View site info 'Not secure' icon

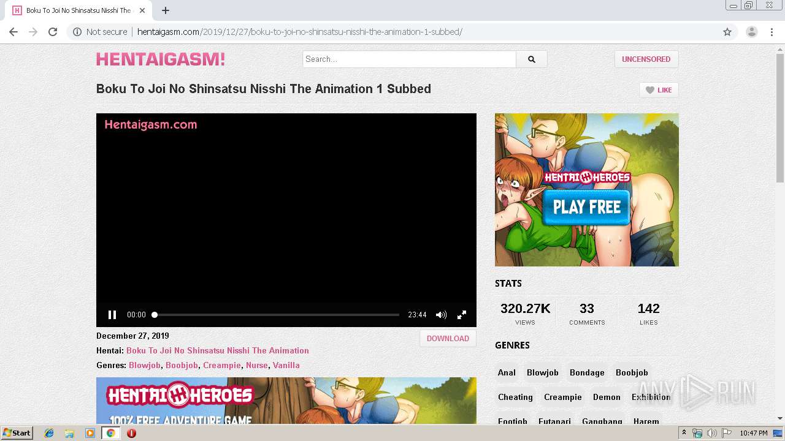pos(77,32)
